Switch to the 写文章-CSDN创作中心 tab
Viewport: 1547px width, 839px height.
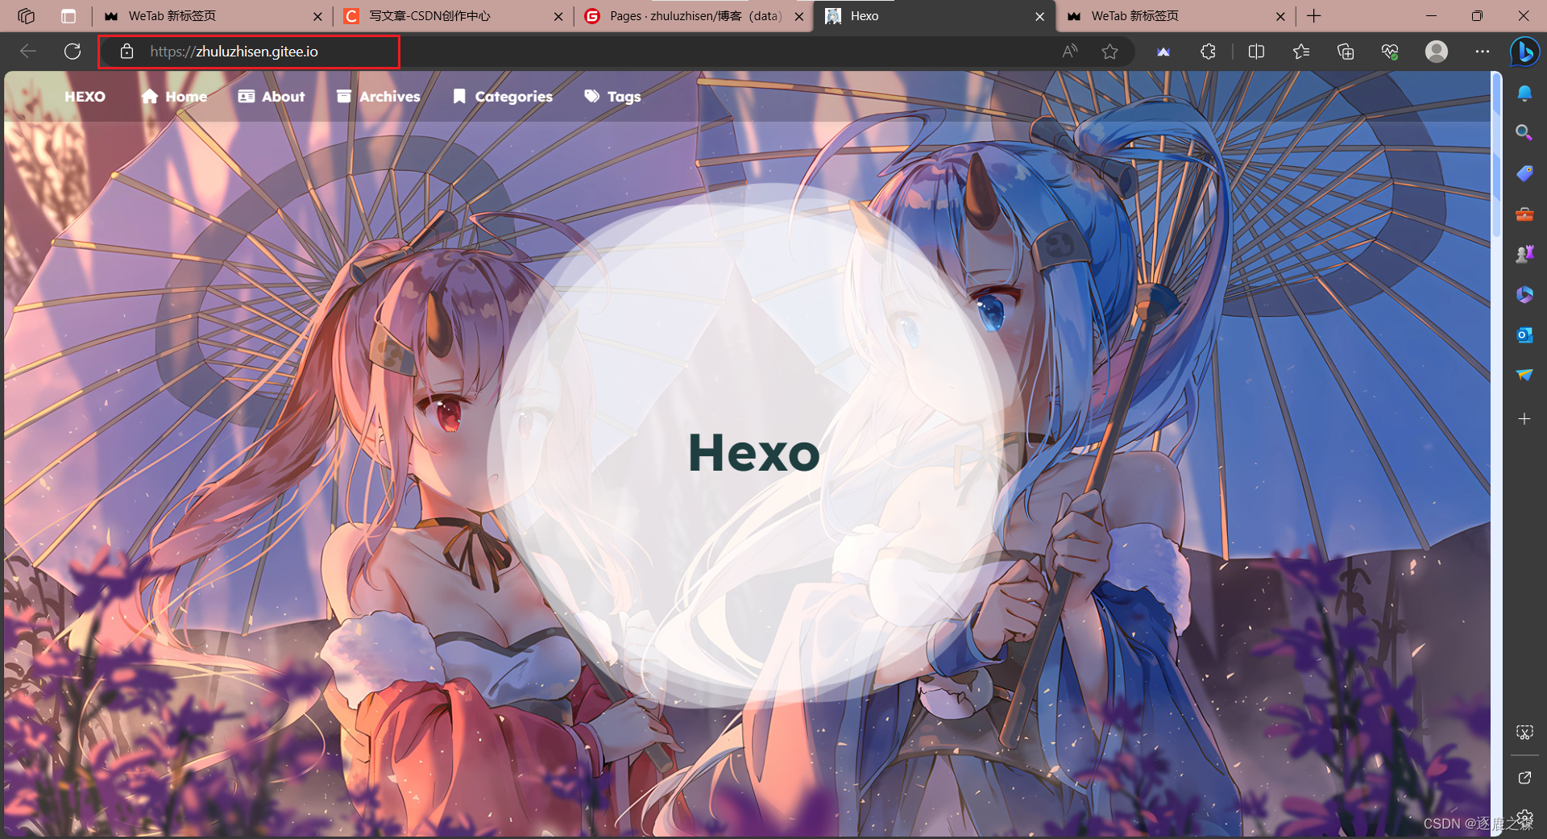(x=453, y=16)
